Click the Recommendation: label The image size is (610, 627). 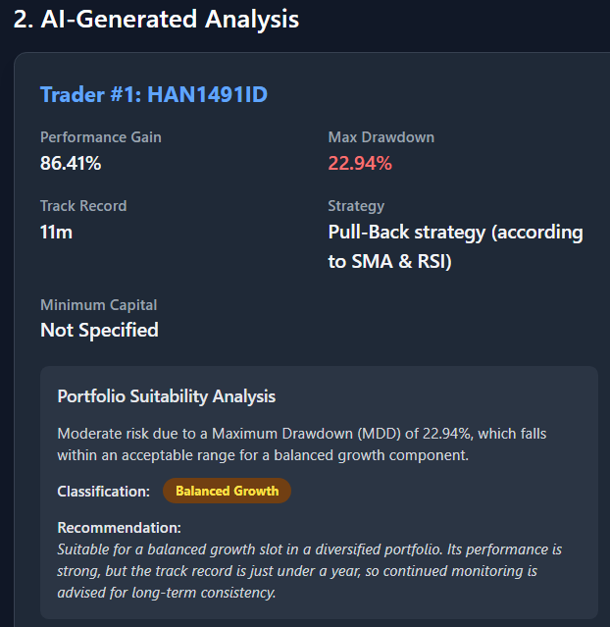tap(119, 528)
